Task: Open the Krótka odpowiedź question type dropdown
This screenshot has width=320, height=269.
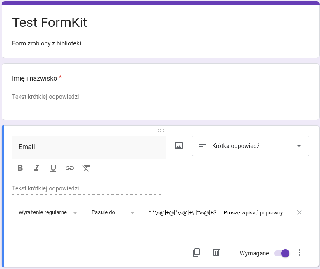Action: coord(250,146)
